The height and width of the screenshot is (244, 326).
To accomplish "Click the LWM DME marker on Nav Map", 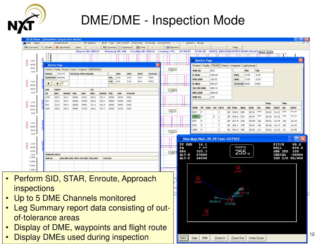I will coord(238,167).
